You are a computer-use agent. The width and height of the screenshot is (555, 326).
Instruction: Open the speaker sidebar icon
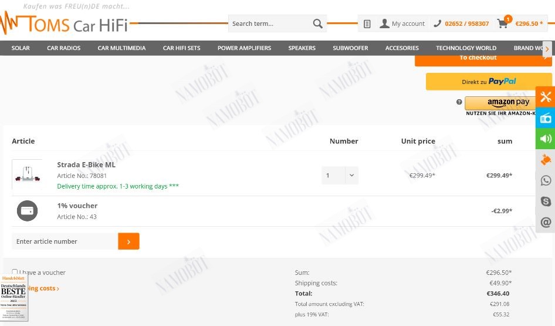pos(546,139)
